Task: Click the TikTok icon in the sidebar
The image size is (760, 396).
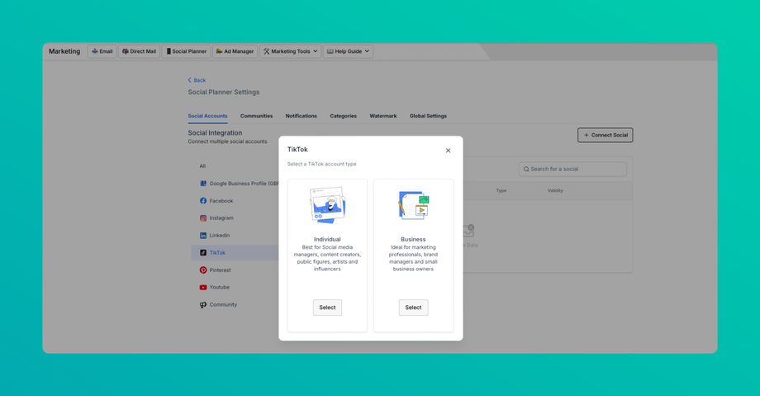Action: pyautogui.click(x=203, y=253)
